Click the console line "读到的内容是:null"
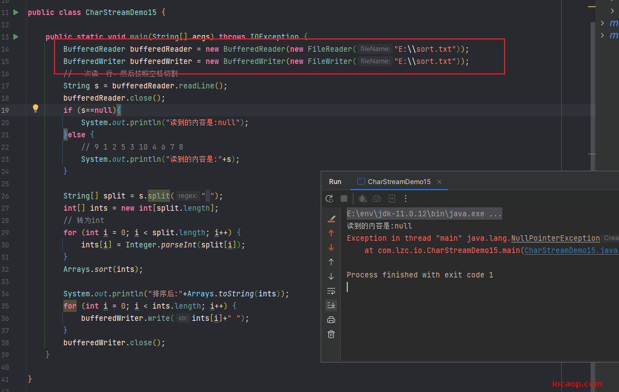The image size is (619, 392). [x=380, y=226]
